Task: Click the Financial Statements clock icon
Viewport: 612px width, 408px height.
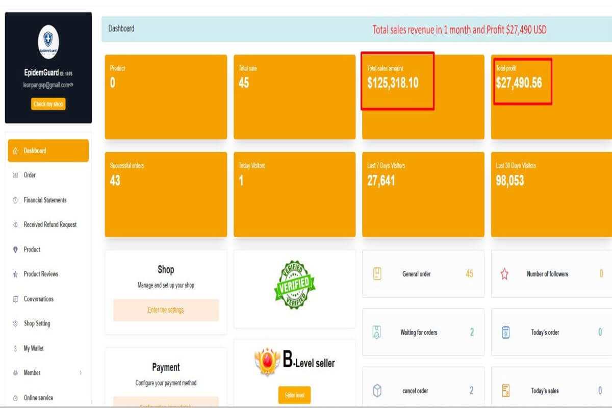Action: pos(15,200)
